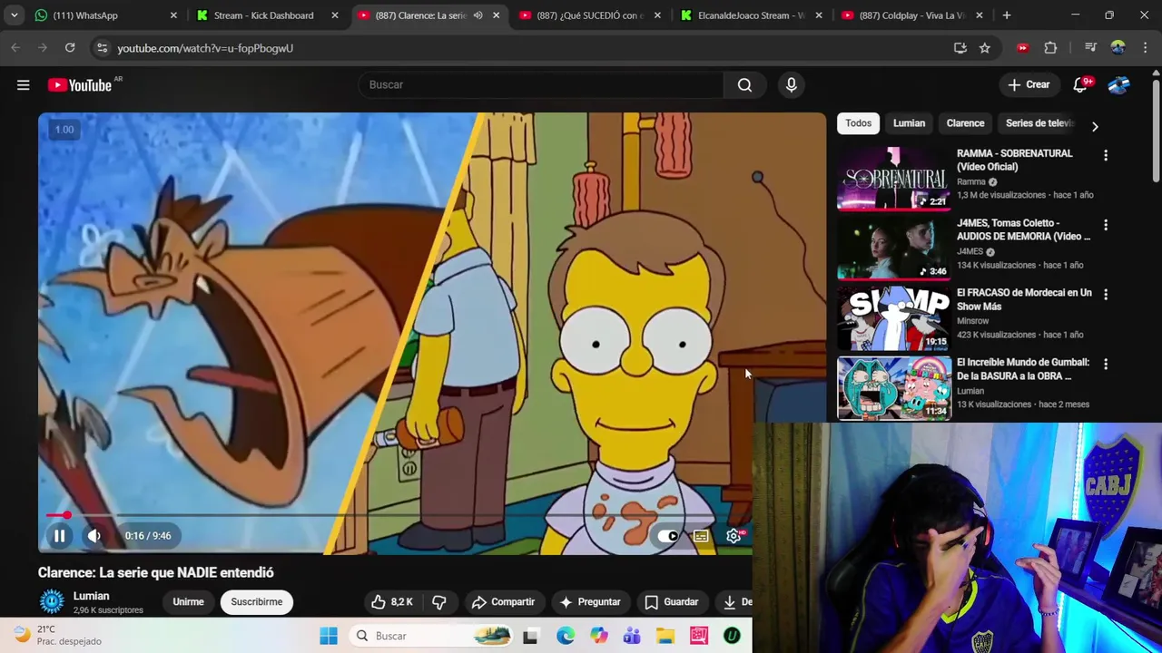Open options menu for RAMMA - SOBRENATURAL
The width and height of the screenshot is (1162, 653).
[1106, 156]
